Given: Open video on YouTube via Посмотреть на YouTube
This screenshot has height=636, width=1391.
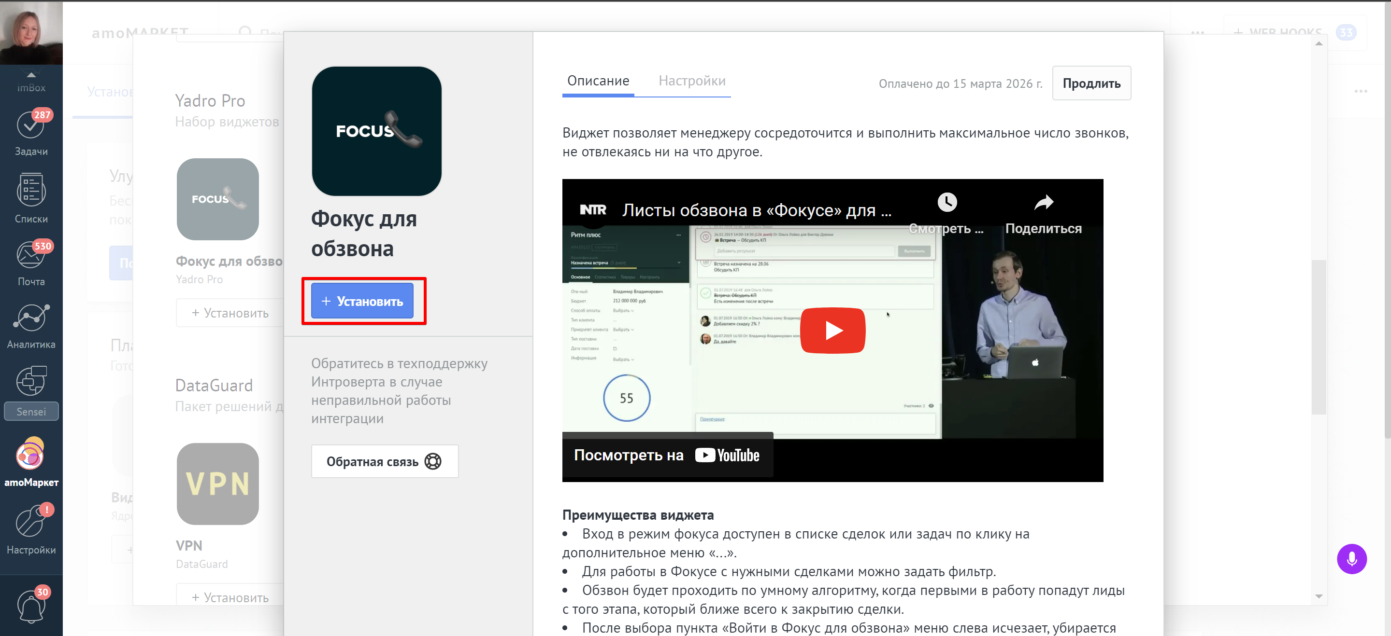Looking at the screenshot, I should pos(667,456).
